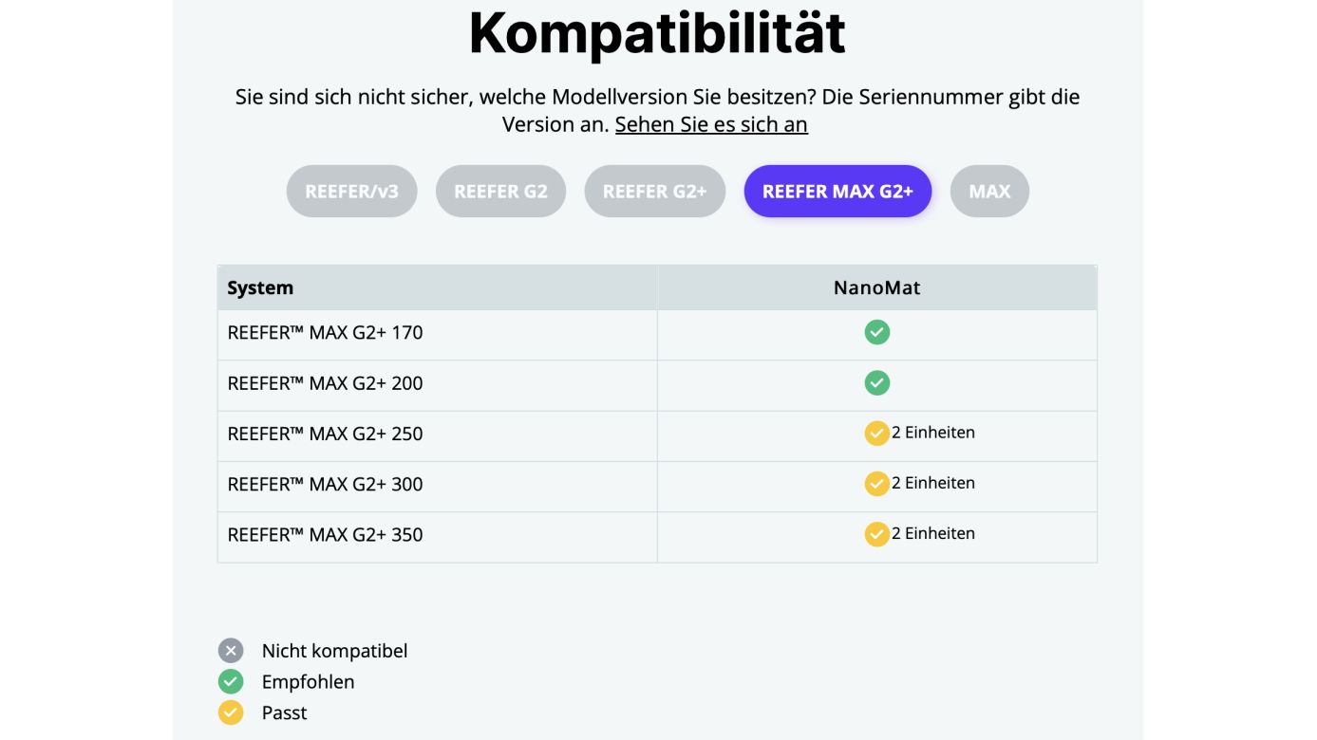The width and height of the screenshot is (1317, 740).
Task: Click the REEFER™ MAX G2+ 350 row label
Action: (325, 535)
